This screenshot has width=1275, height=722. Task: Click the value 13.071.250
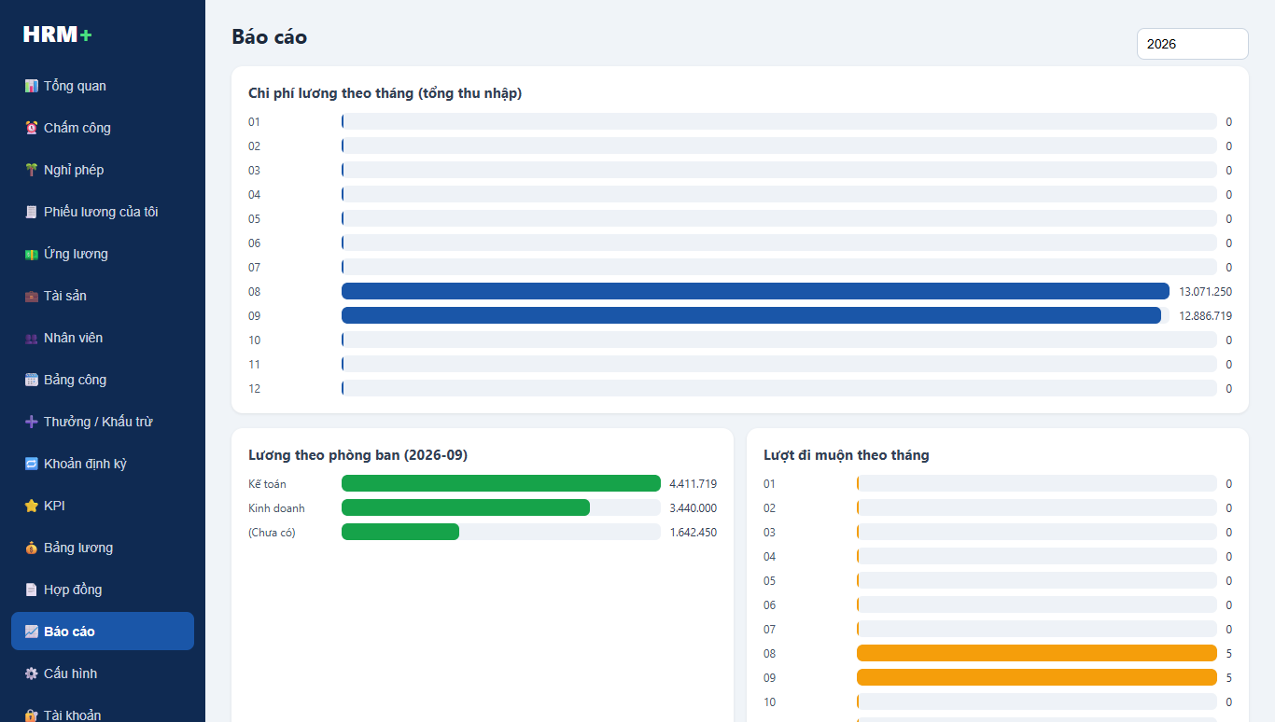1205,292
